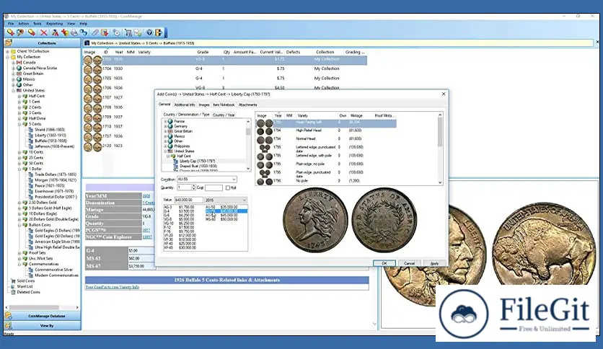Click the Want List icon in tree
Viewport: 603px width, 349px height.
pyautogui.click(x=13, y=286)
